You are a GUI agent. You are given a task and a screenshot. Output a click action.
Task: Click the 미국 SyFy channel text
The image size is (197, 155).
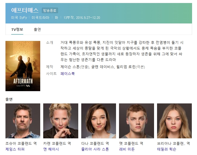point(19,17)
